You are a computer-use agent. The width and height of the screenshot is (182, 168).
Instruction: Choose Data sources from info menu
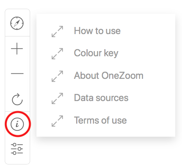coord(101,98)
